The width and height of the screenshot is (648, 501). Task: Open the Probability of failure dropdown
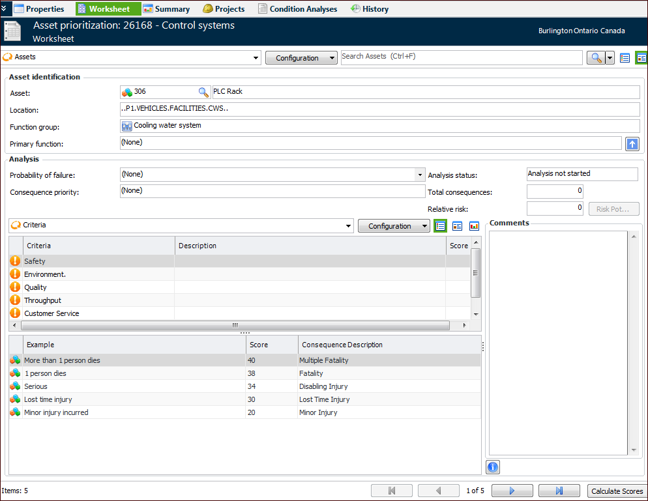pyautogui.click(x=420, y=175)
